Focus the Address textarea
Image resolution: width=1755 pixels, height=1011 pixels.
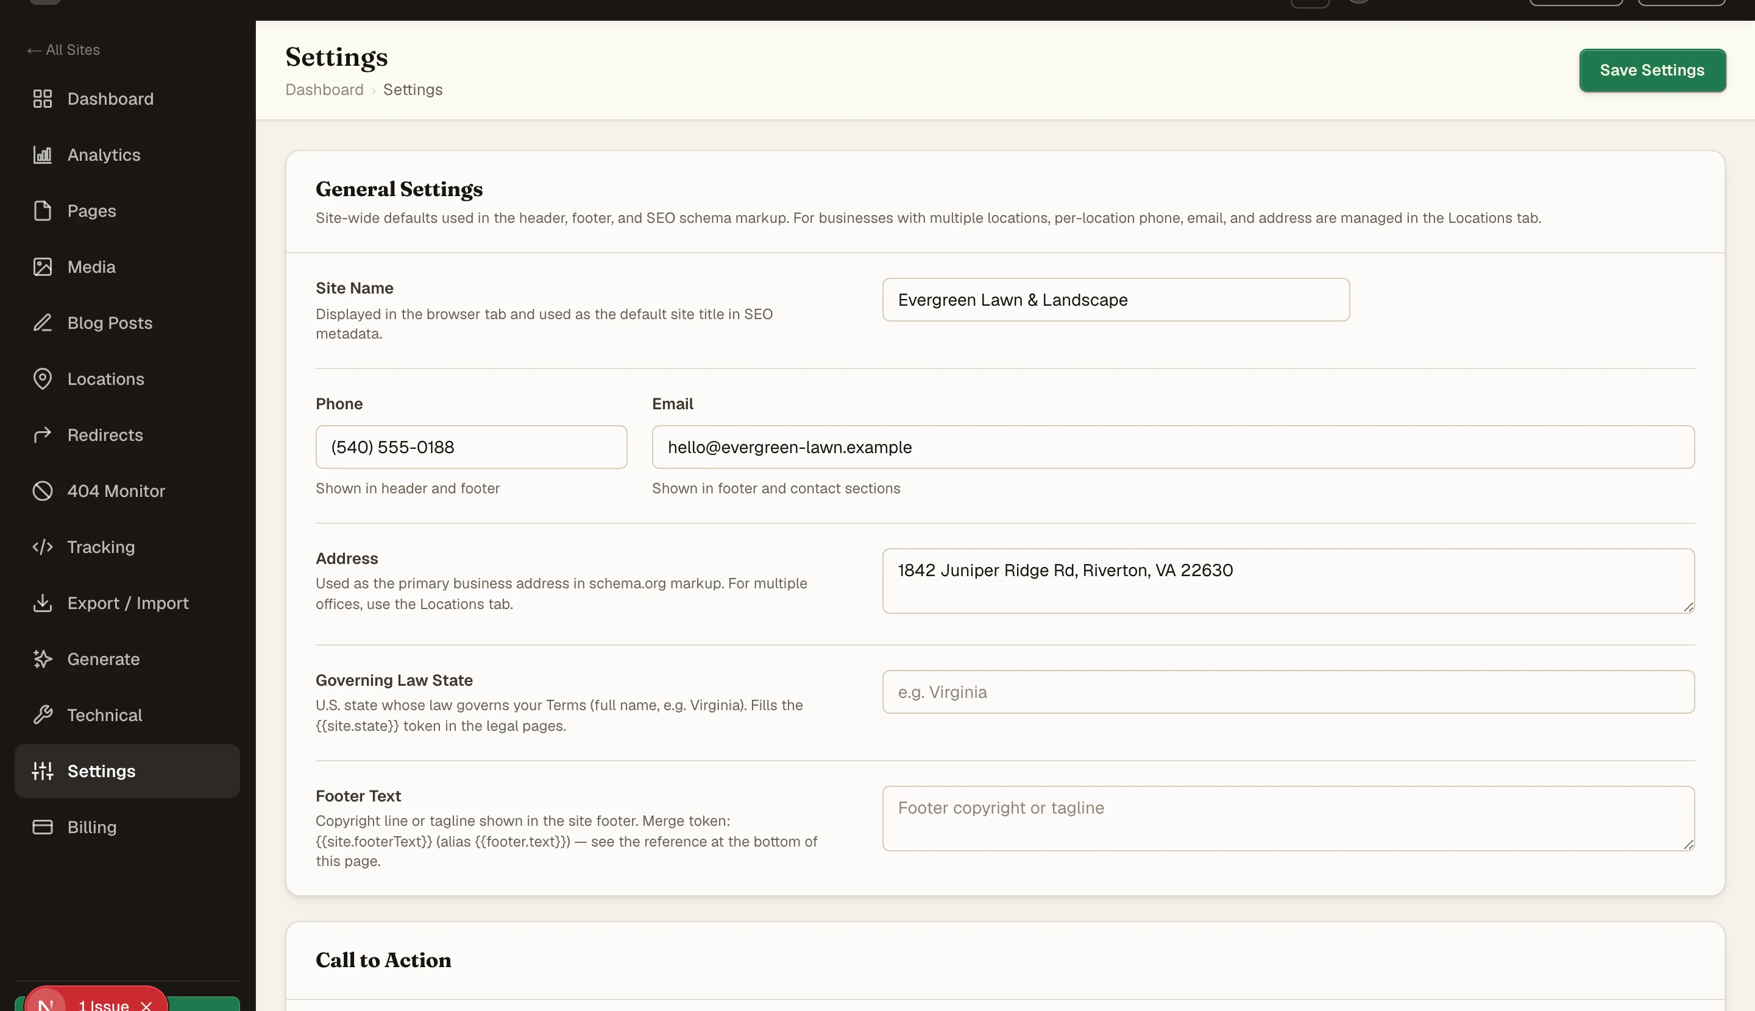[x=1288, y=581]
